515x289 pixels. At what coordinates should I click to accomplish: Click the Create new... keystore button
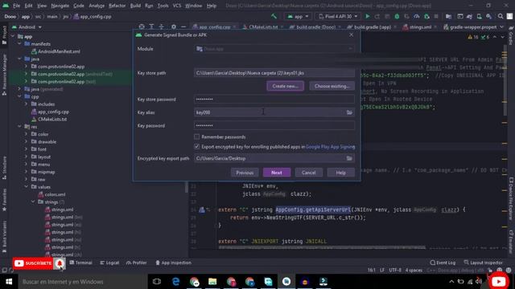click(285, 86)
